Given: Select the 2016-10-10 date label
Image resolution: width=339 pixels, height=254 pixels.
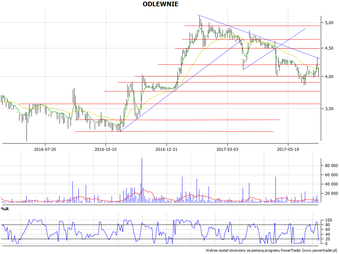Looking at the screenshot, I should tap(106, 149).
